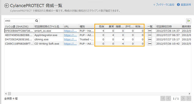Go to next page button

click(x=183, y=98)
